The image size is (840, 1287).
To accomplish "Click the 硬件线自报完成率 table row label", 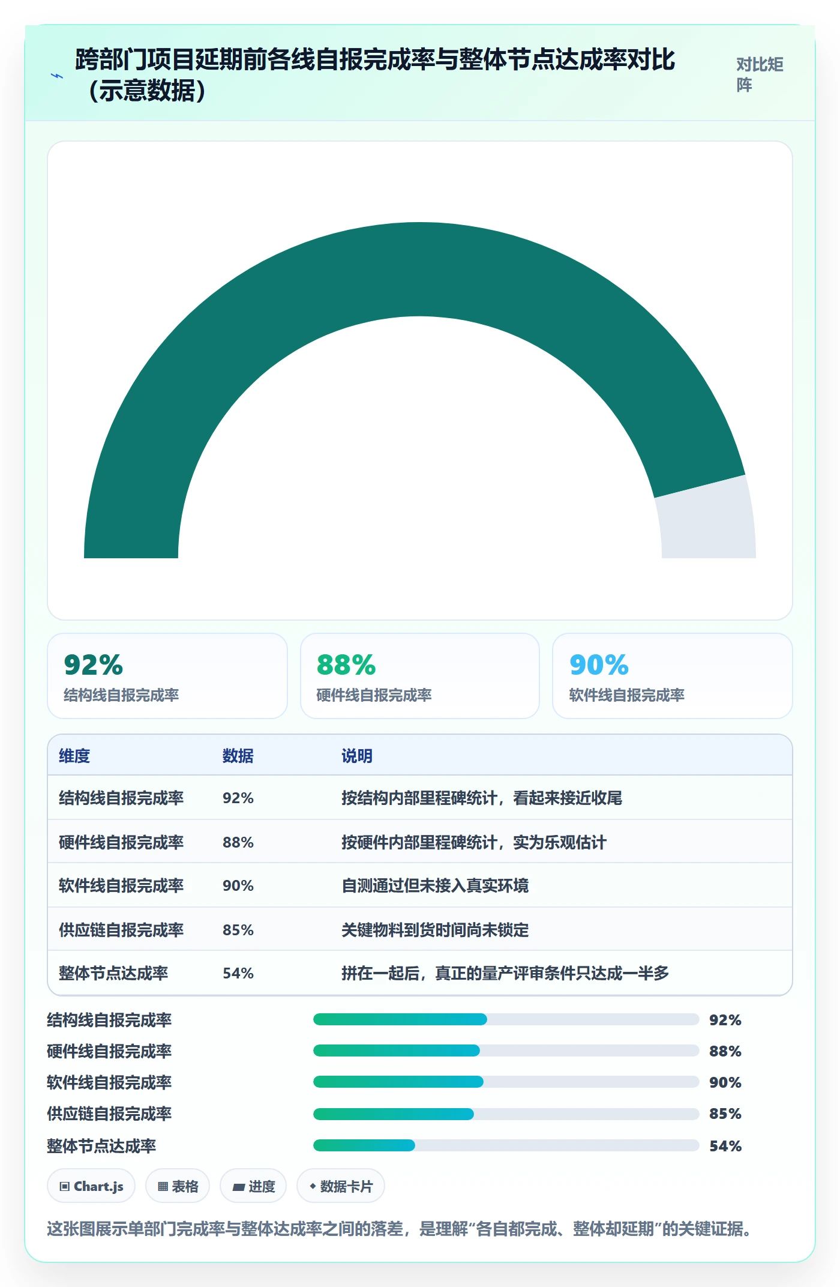I will coord(121,842).
